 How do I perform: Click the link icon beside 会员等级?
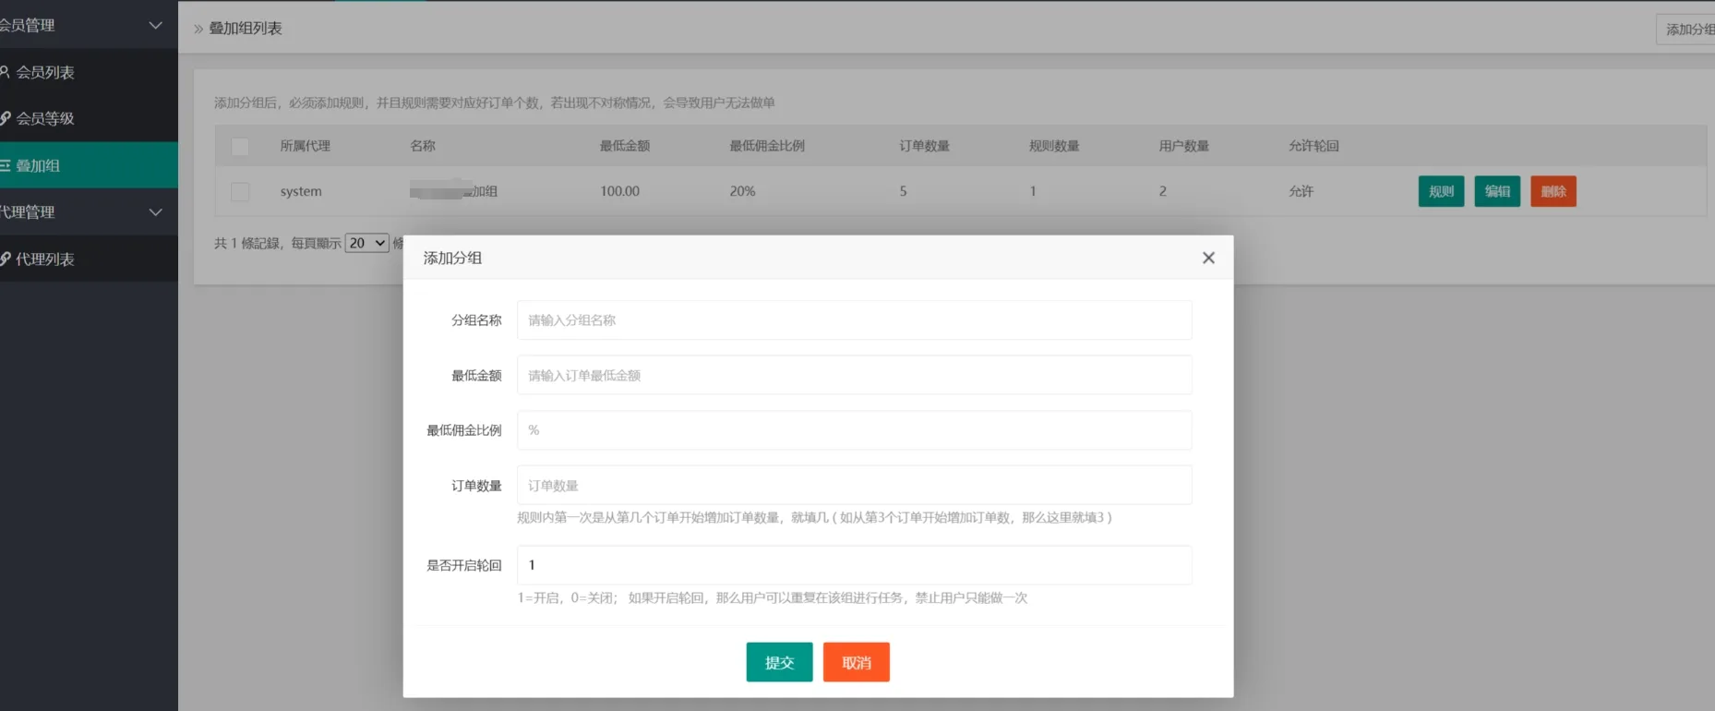5,118
